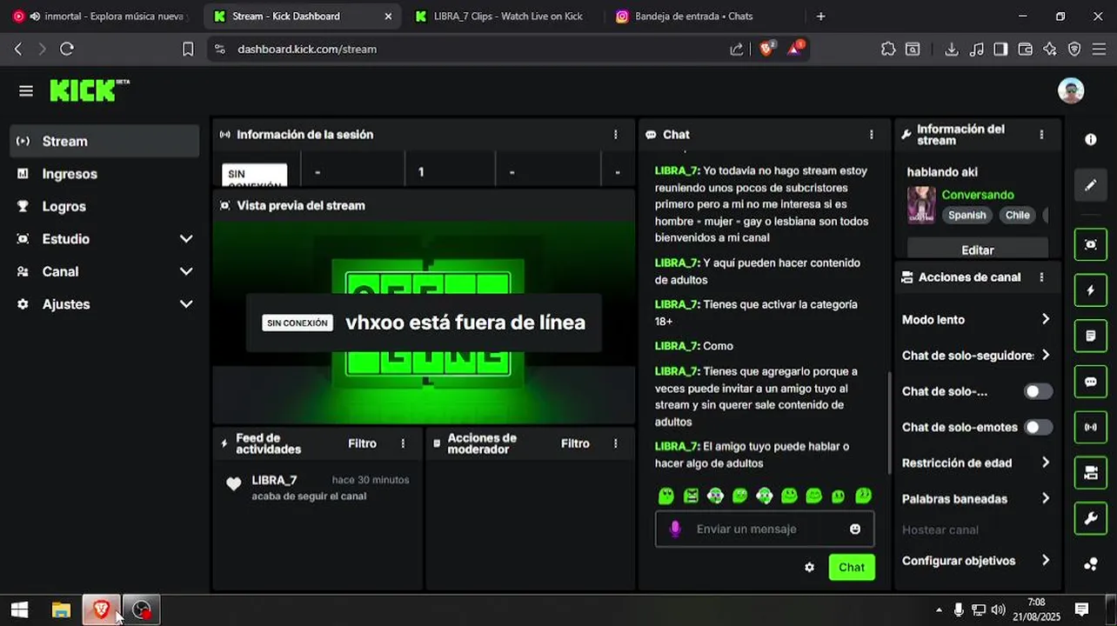Open Chat de solo-seguidores options arrow
Screen dimensions: 1117x626
click(x=1045, y=355)
